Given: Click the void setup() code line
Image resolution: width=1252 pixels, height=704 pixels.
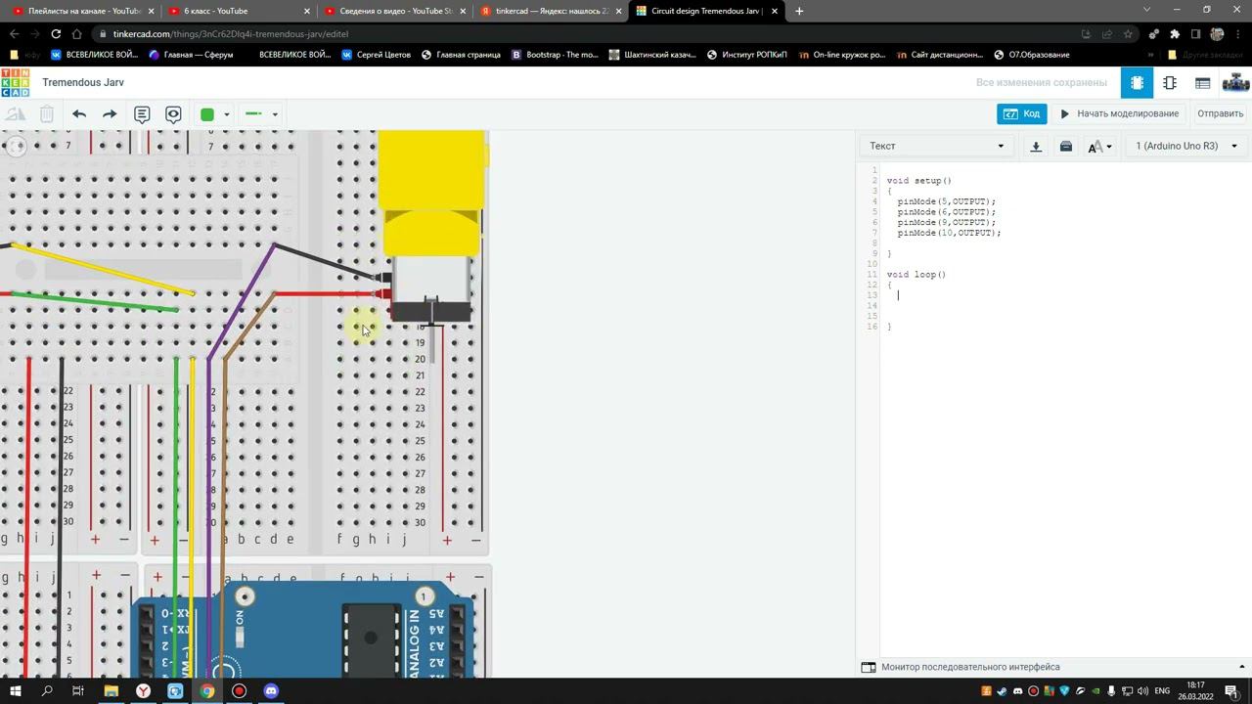Looking at the screenshot, I should pyautogui.click(x=919, y=181).
